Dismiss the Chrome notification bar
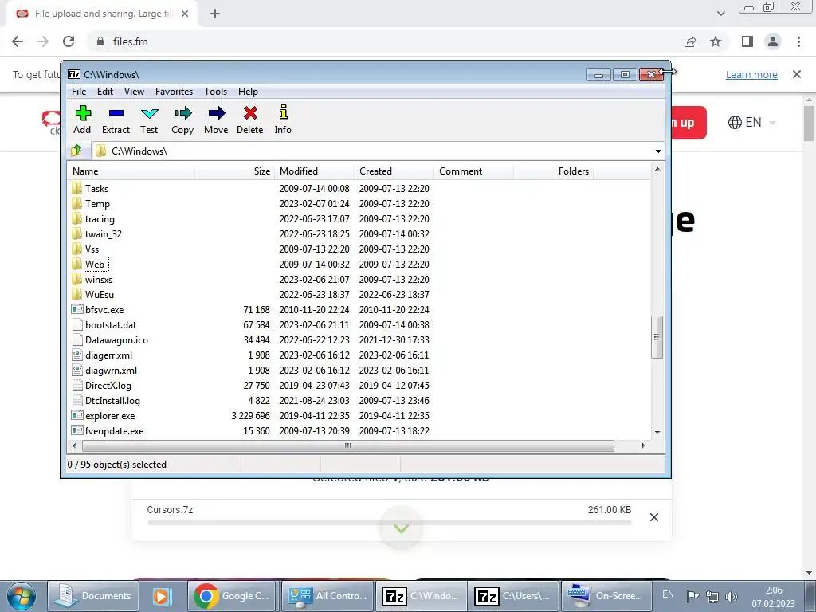 (797, 74)
